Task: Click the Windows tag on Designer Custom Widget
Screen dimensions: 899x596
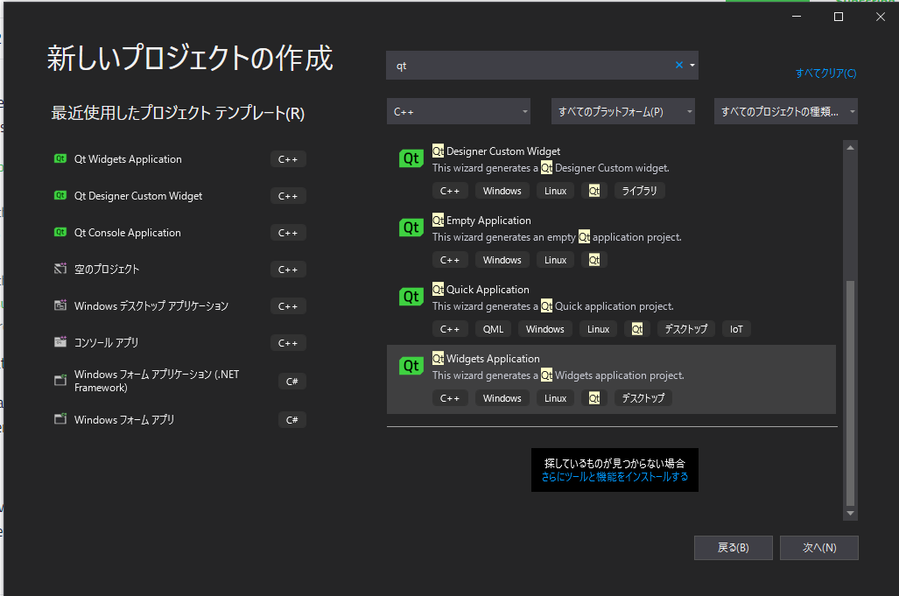Action: click(x=502, y=191)
